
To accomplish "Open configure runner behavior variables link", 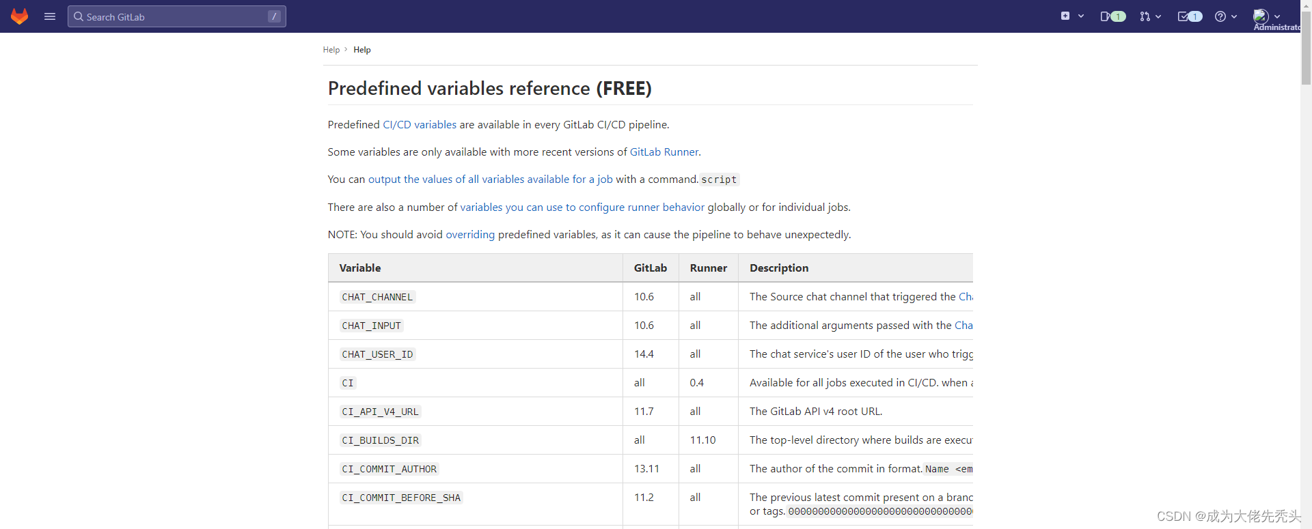I will point(582,208).
